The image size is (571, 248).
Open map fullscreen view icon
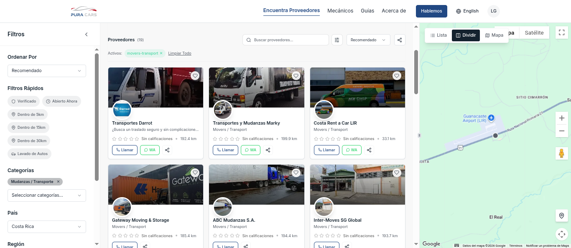pyautogui.click(x=561, y=33)
